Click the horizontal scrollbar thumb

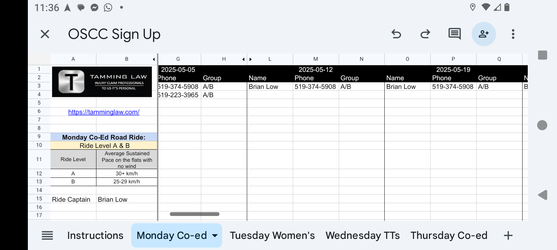point(194,214)
